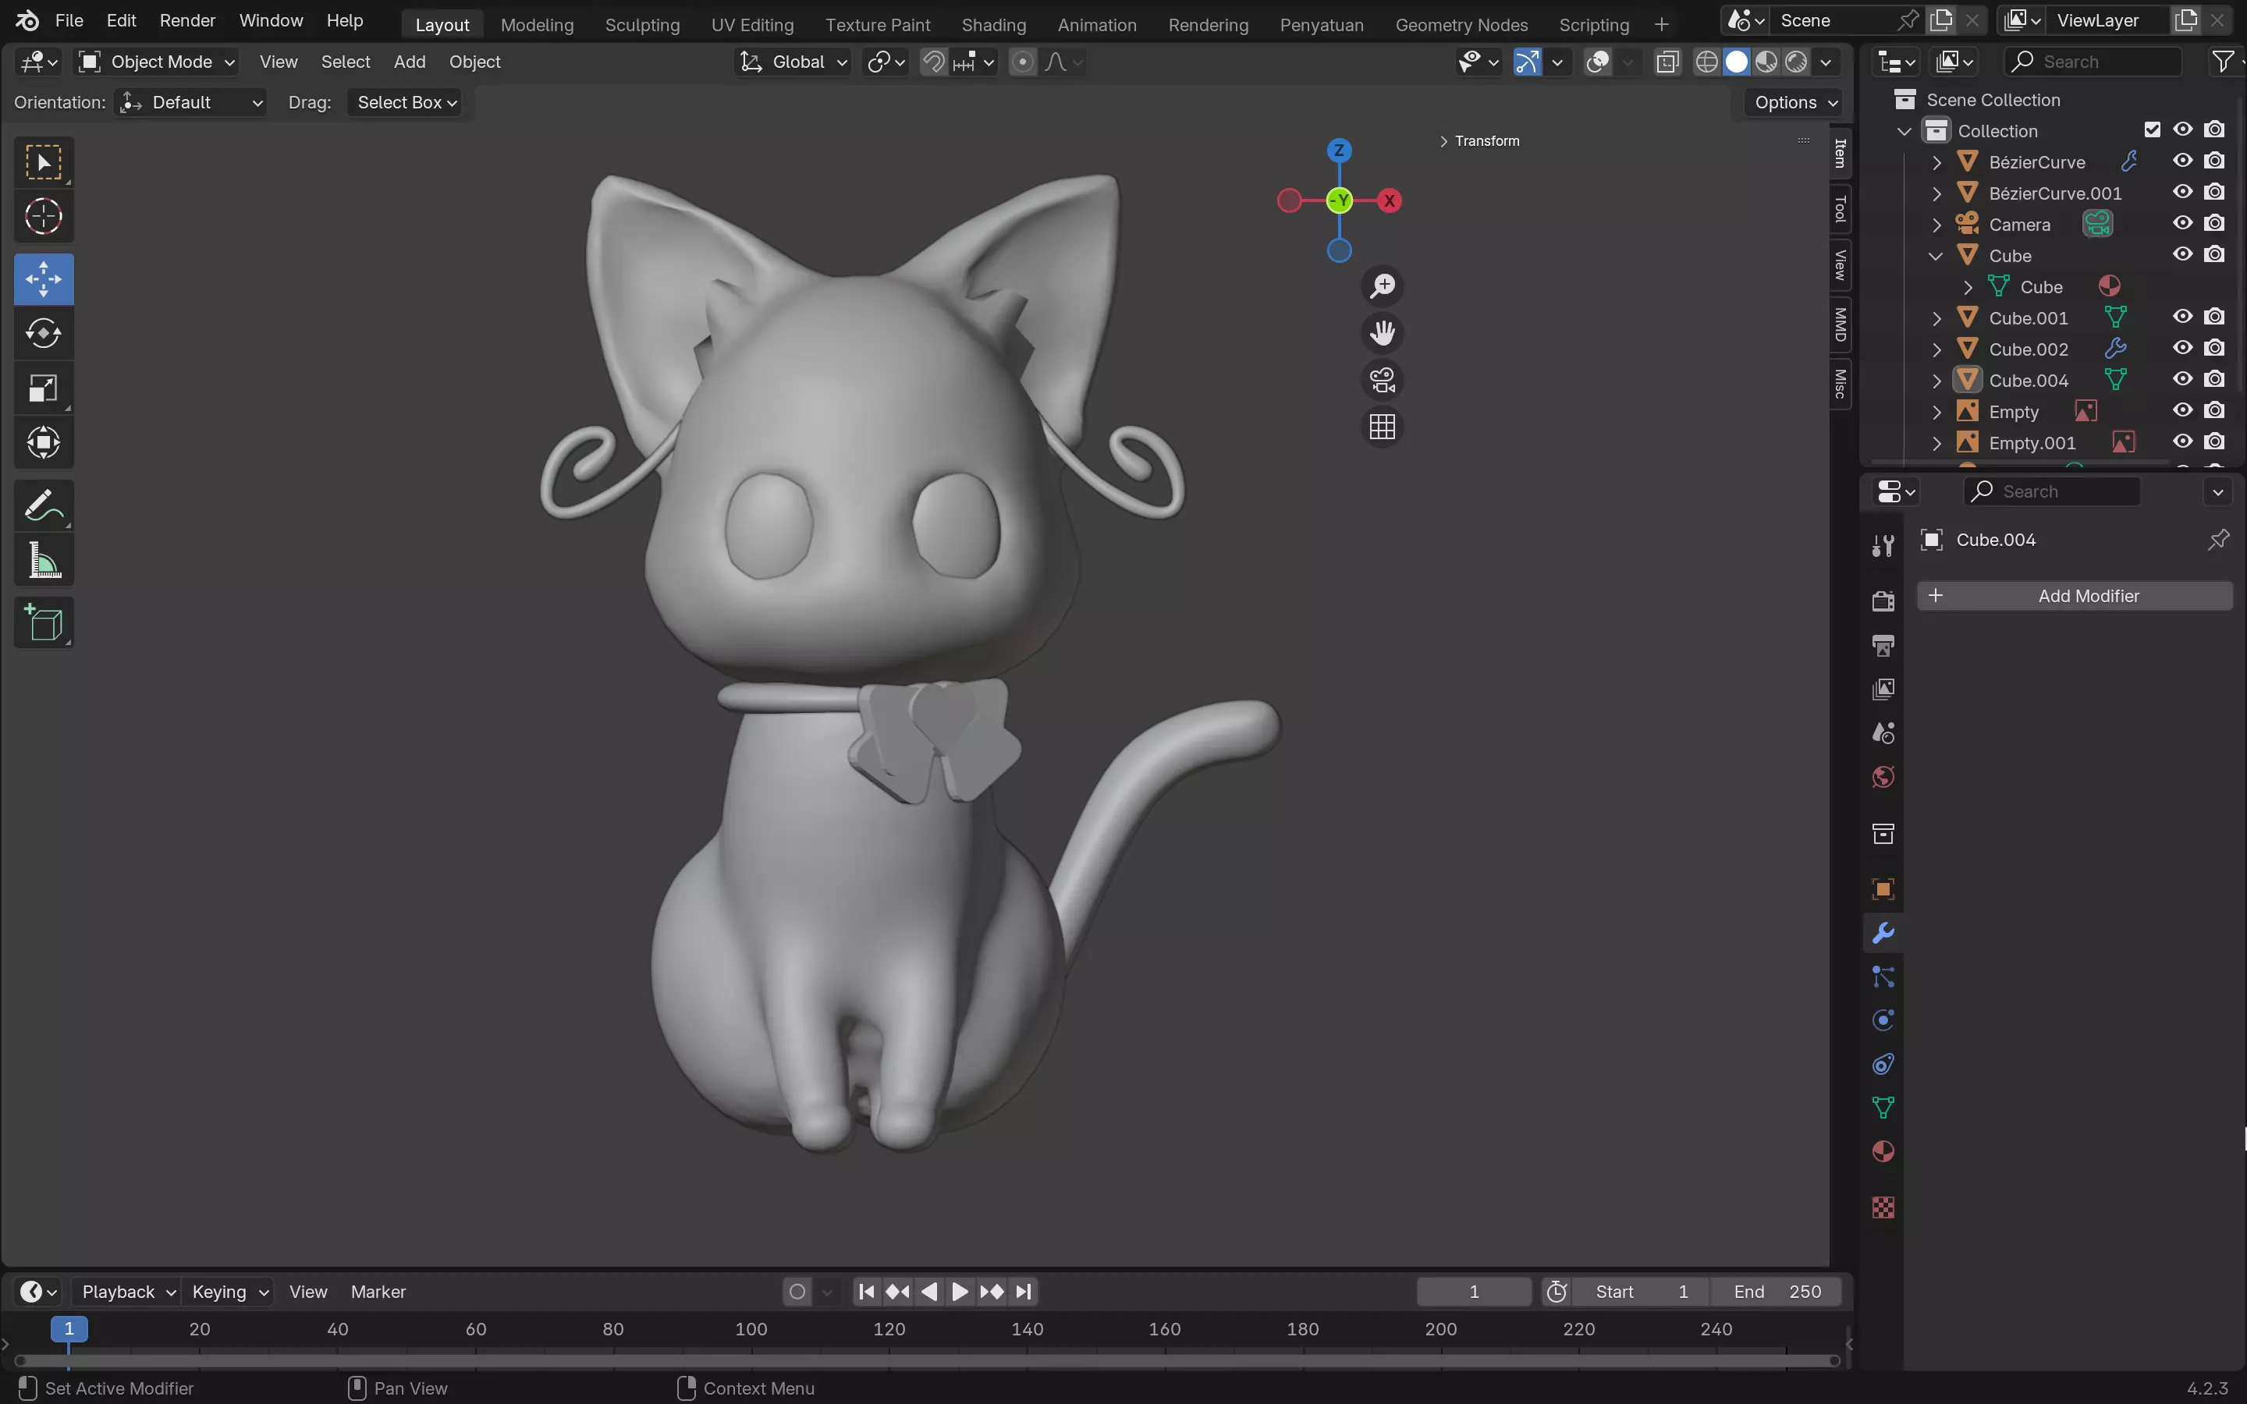Open the Marker menu in timeline

click(378, 1292)
